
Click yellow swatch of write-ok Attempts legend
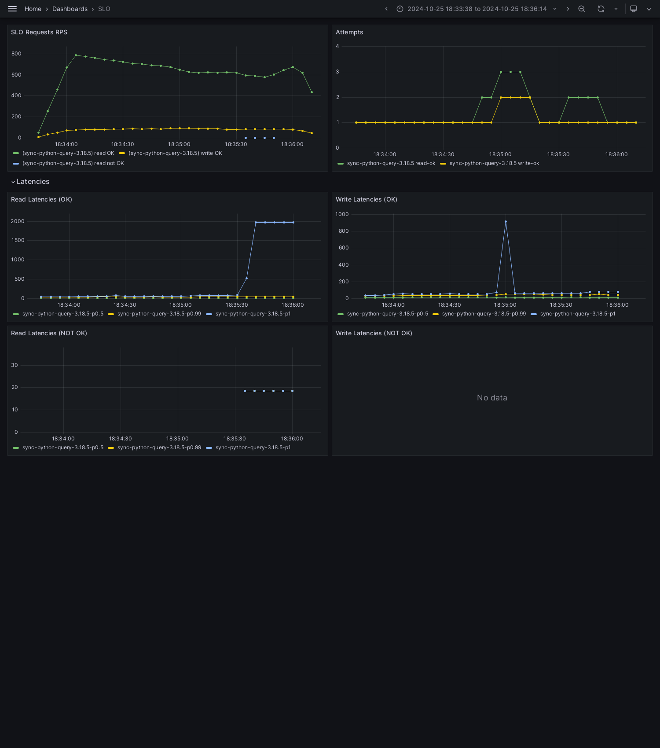point(443,163)
